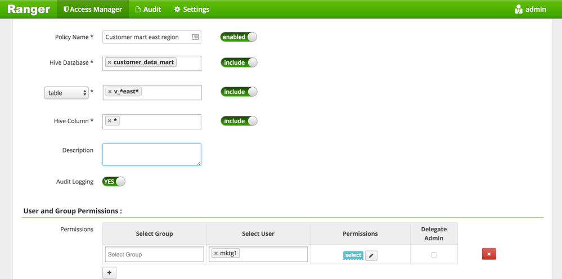Click the Ranger logo
Viewport: 562px width, 279px height.
[29, 10]
